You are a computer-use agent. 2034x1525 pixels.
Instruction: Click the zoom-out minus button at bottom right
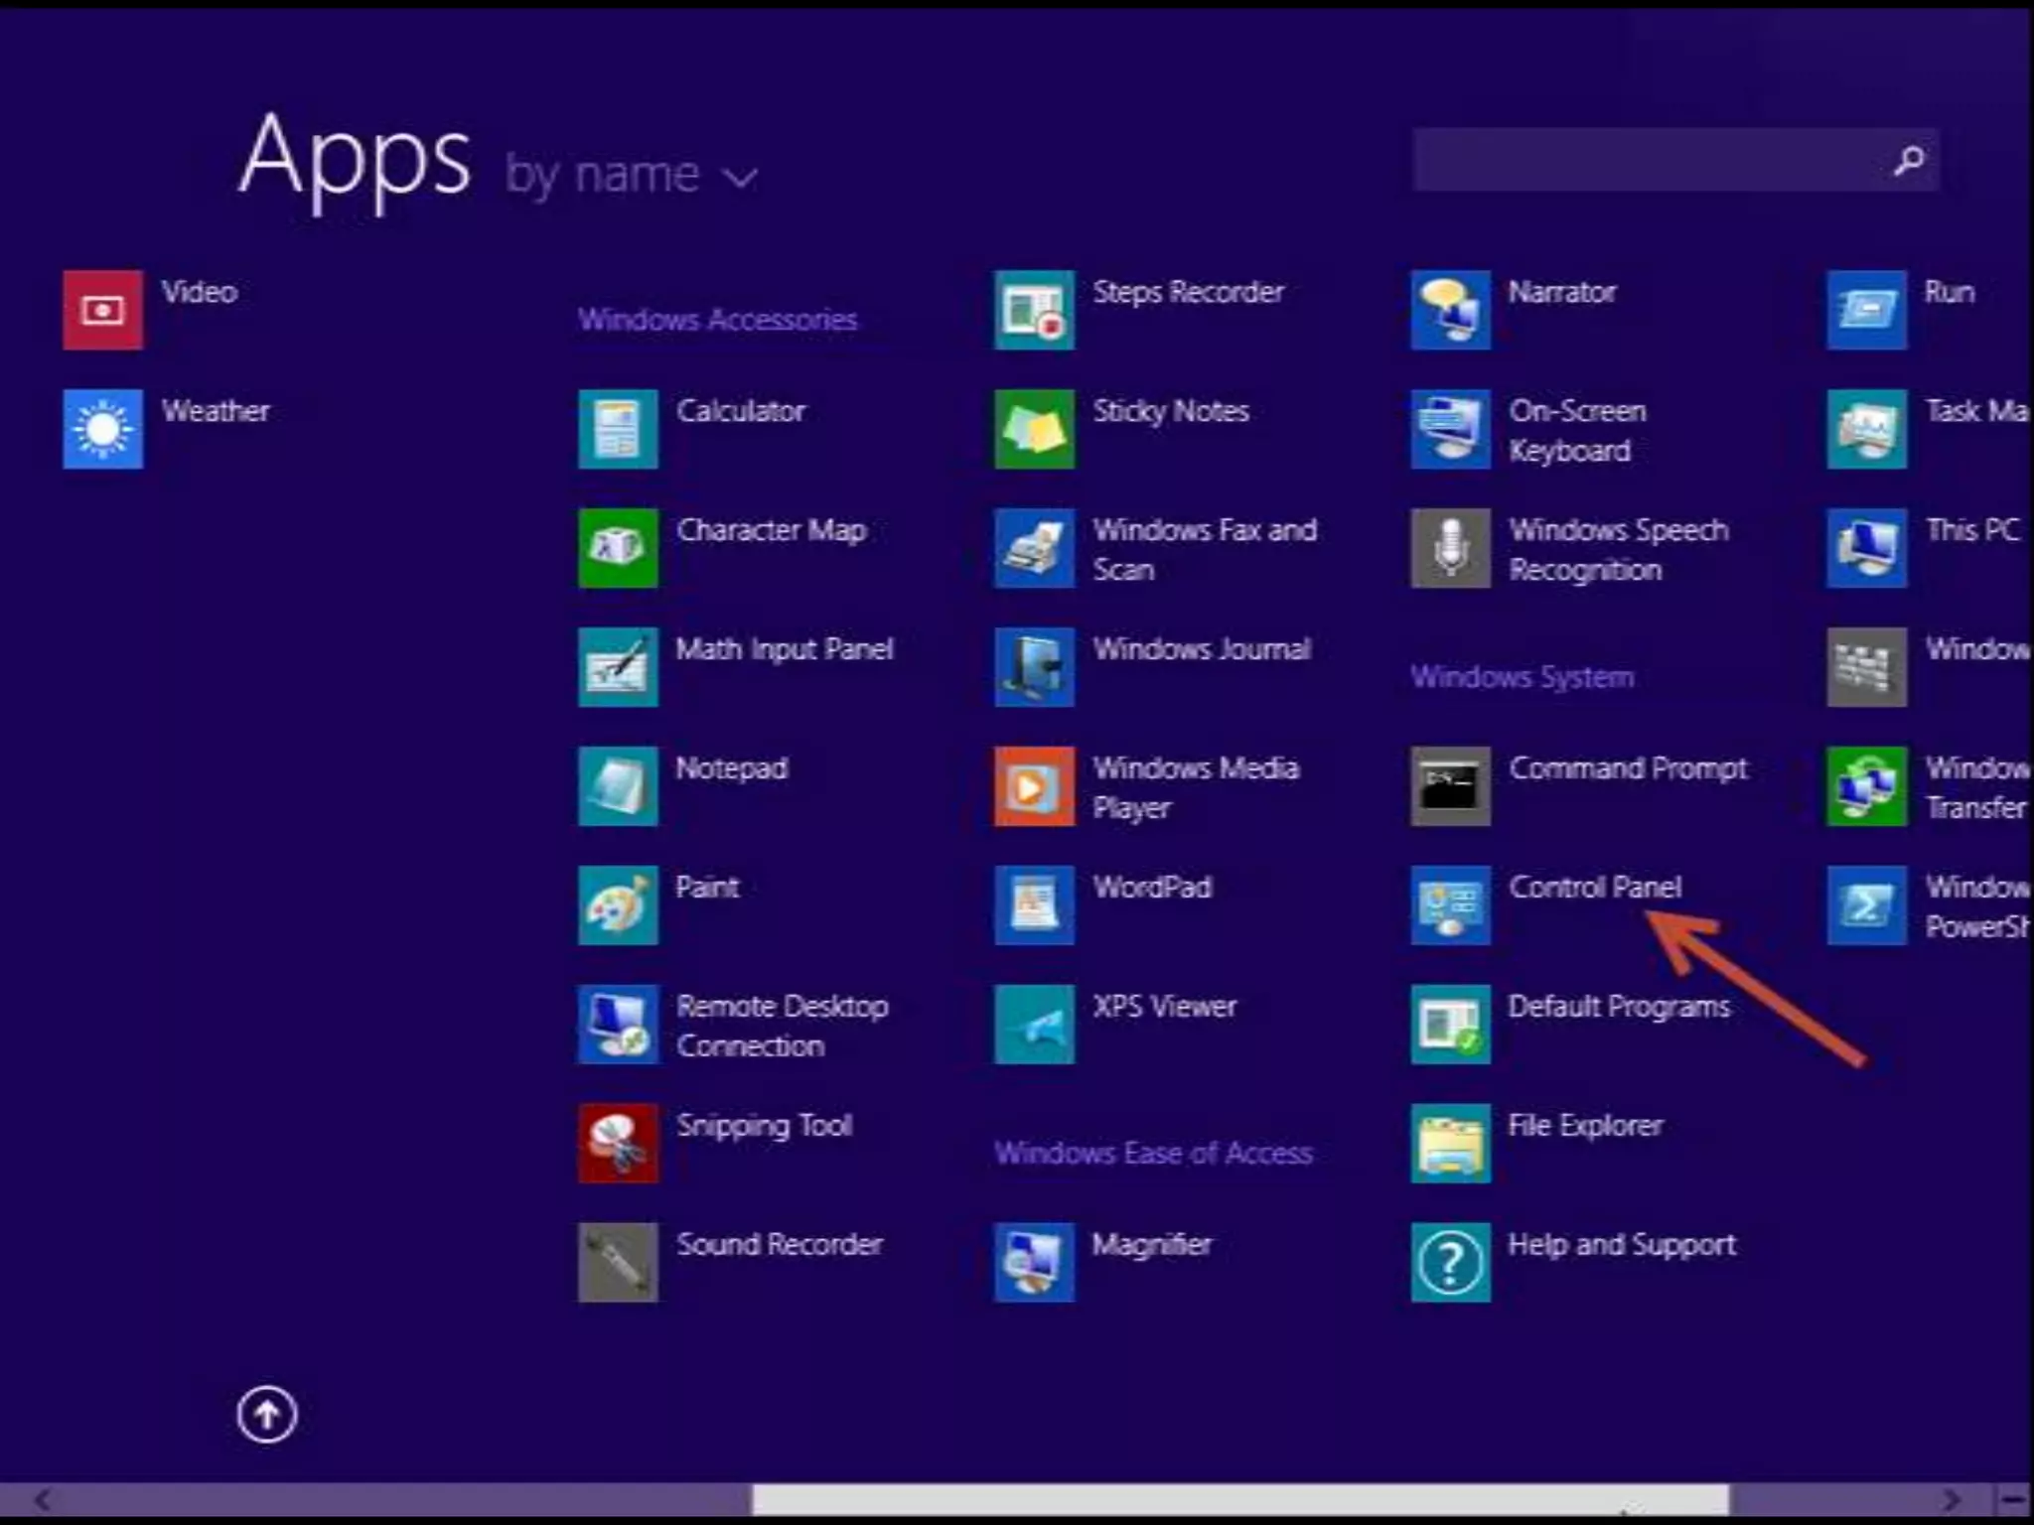tap(2013, 1498)
